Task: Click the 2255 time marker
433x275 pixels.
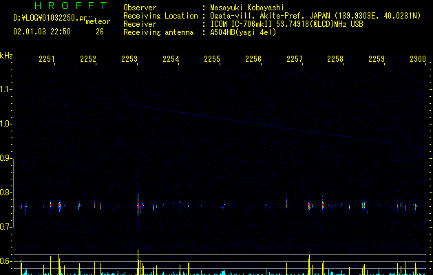Action: pos(212,58)
